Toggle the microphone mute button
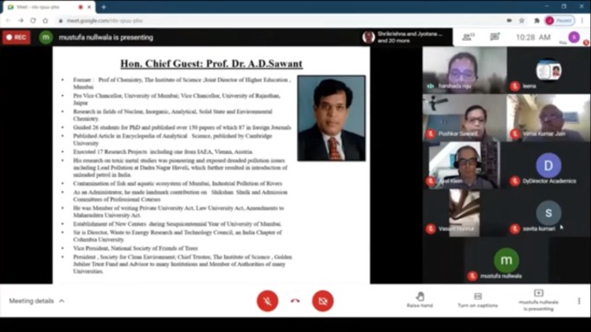Screen dimensions: 591x332 [267, 301]
